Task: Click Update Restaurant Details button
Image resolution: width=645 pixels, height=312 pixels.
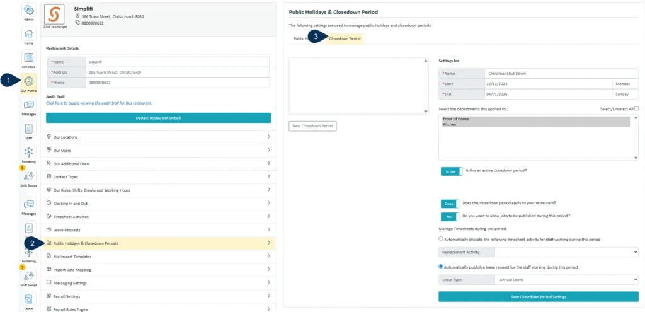Action: click(158, 118)
